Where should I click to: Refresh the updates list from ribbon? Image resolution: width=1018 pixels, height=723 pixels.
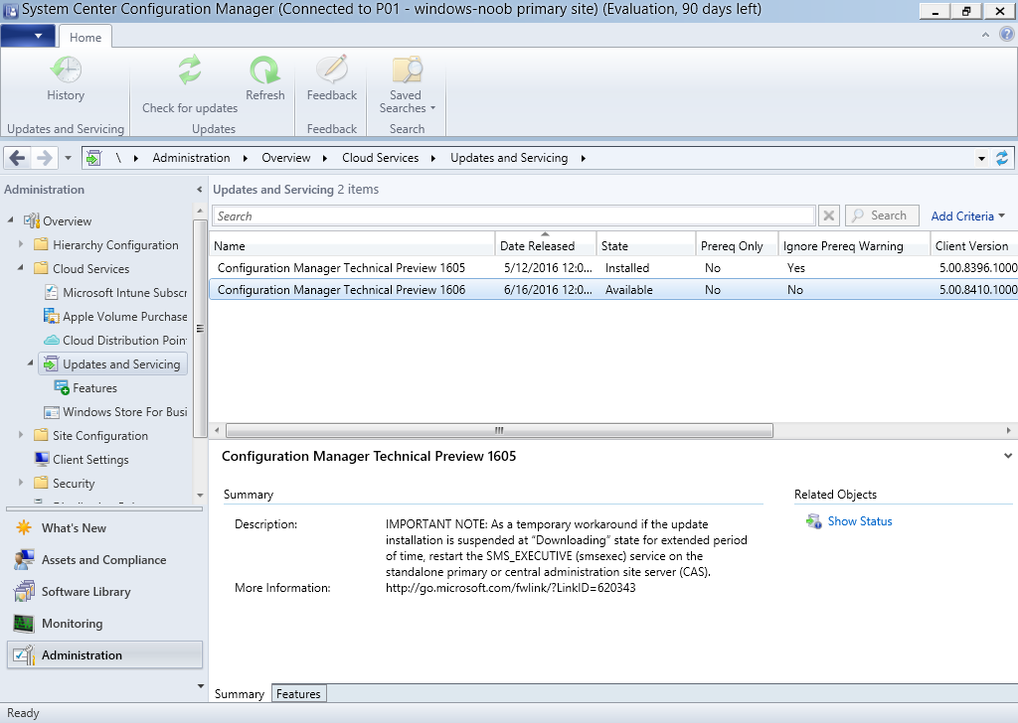coord(264,79)
